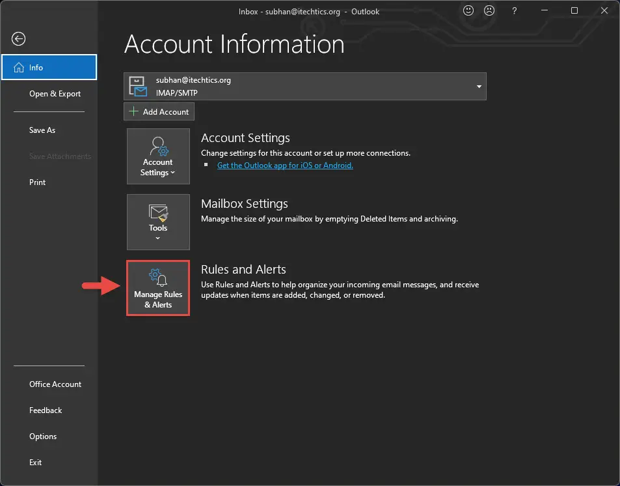This screenshot has height=486, width=620.
Task: Open the question mark help icon
Action: 514,11
